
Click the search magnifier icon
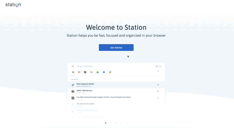[x=73, y=66]
